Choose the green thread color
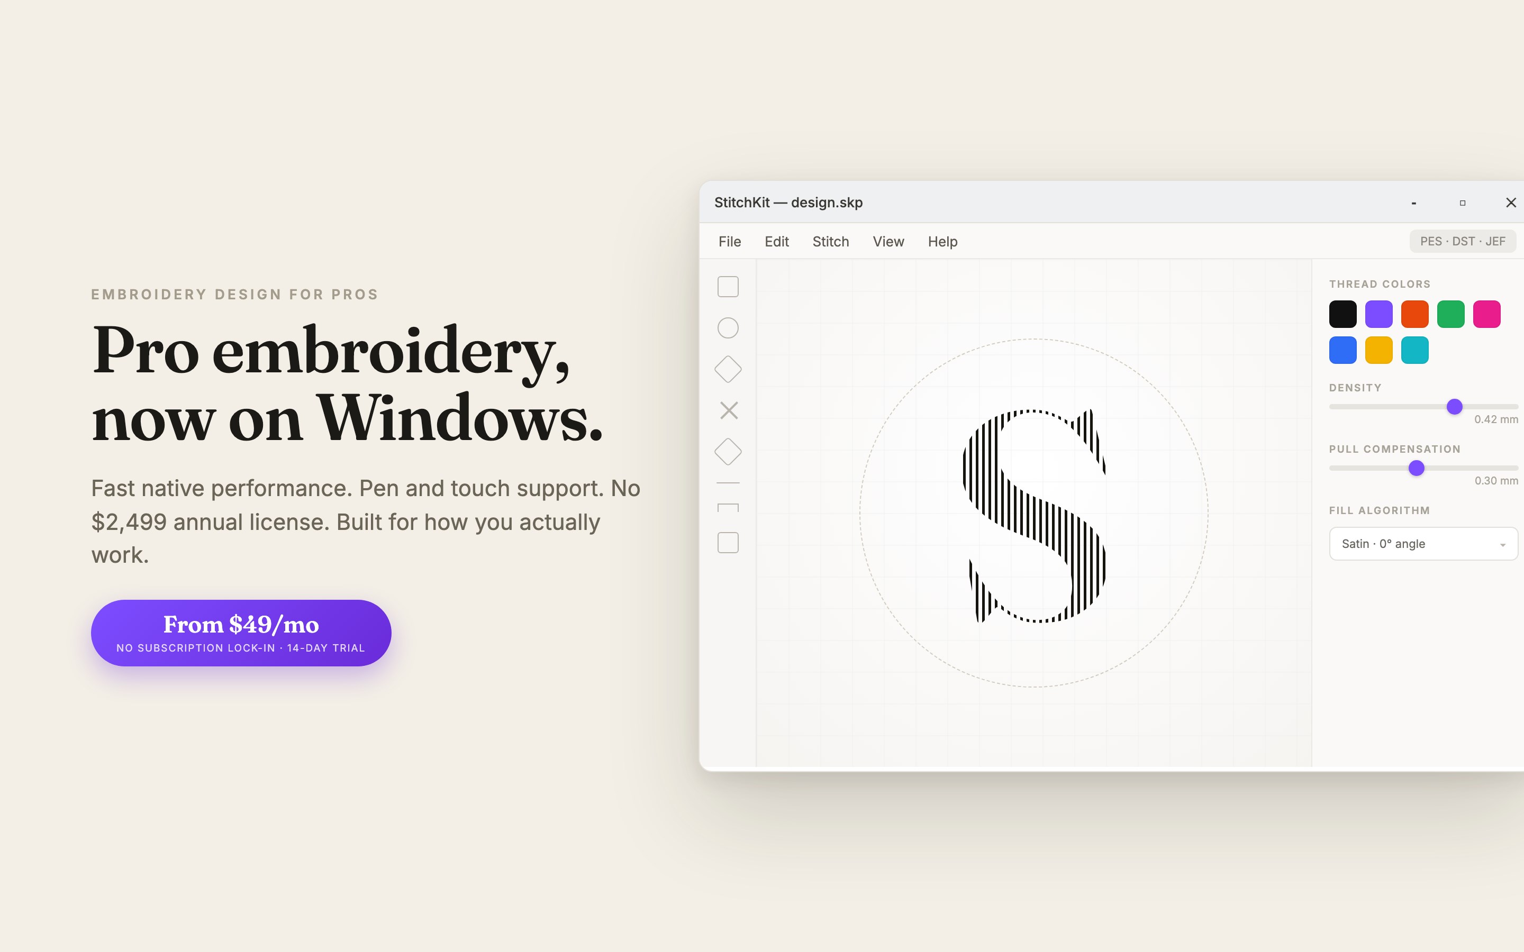Viewport: 1524px width, 952px height. tap(1450, 314)
